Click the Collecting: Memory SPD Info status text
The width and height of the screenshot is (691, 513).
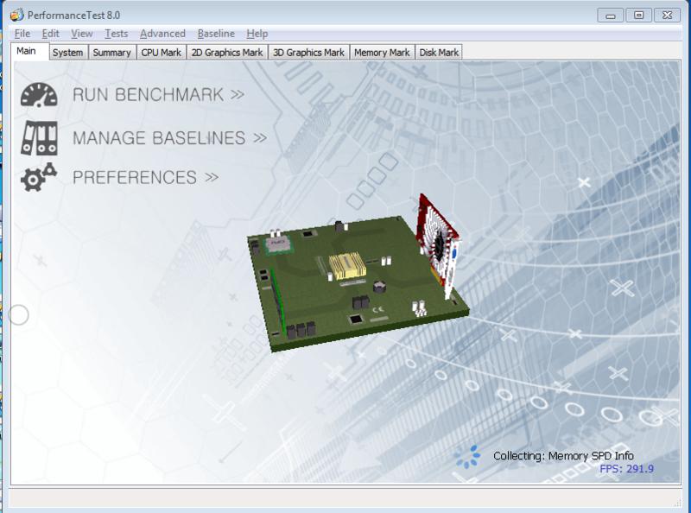point(563,456)
